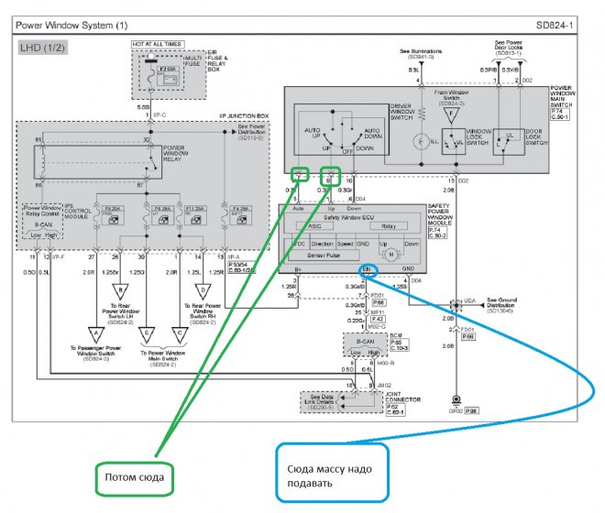This screenshot has height=513, width=605.
Task: Click the blue "Сюда массу надо подавать" callout
Action: (332, 473)
